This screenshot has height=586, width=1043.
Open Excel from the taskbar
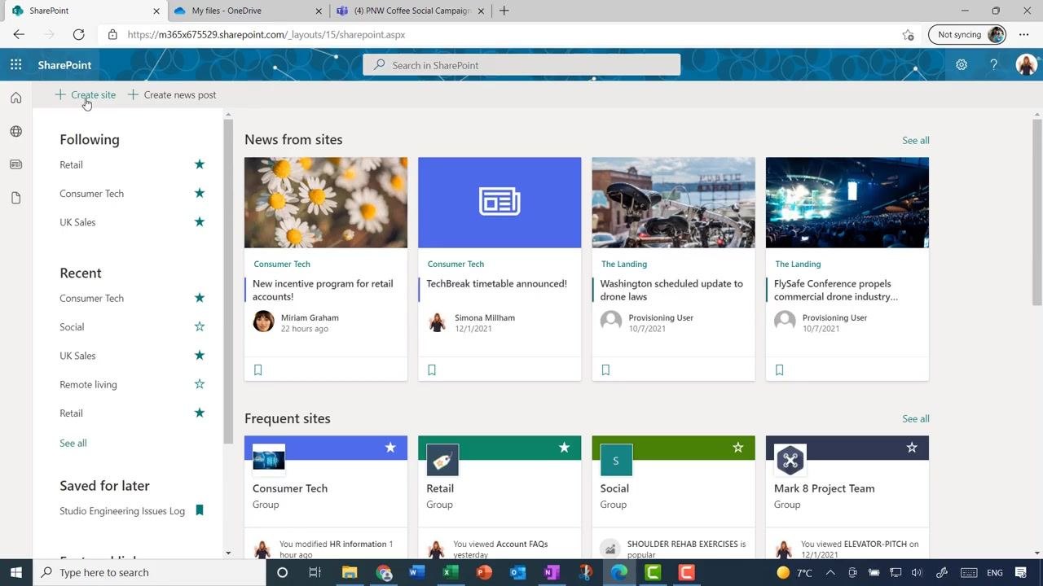pyautogui.click(x=449, y=572)
